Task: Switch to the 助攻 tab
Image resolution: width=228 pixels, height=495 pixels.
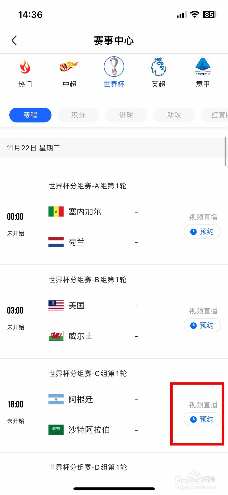Action: coord(174,115)
